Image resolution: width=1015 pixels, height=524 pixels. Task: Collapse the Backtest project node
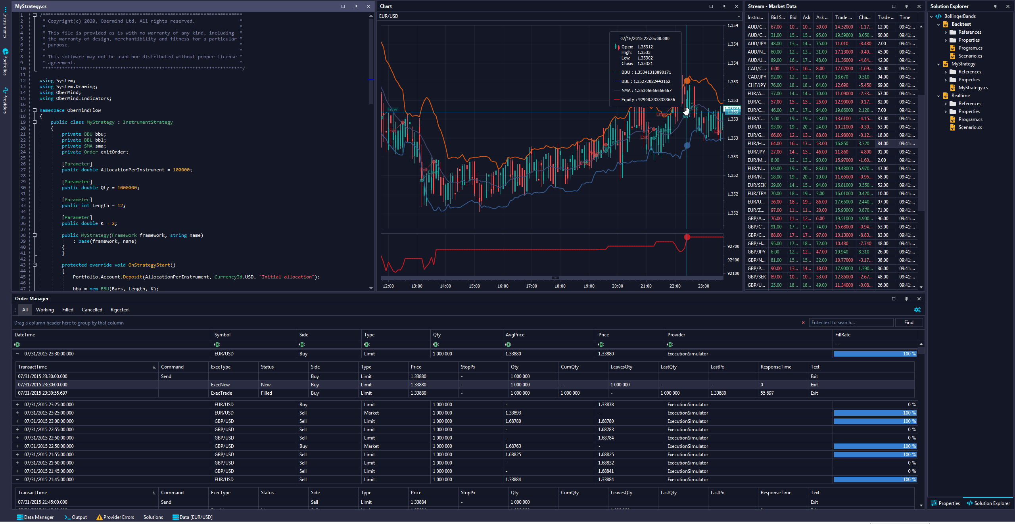938,24
